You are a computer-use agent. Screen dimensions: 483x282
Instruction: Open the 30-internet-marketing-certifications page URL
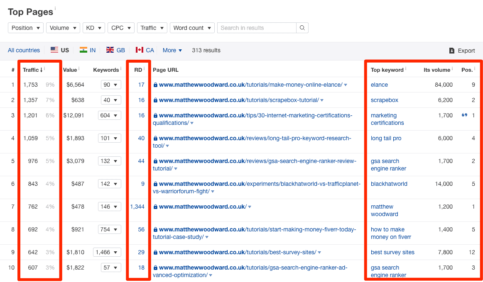coord(253,119)
